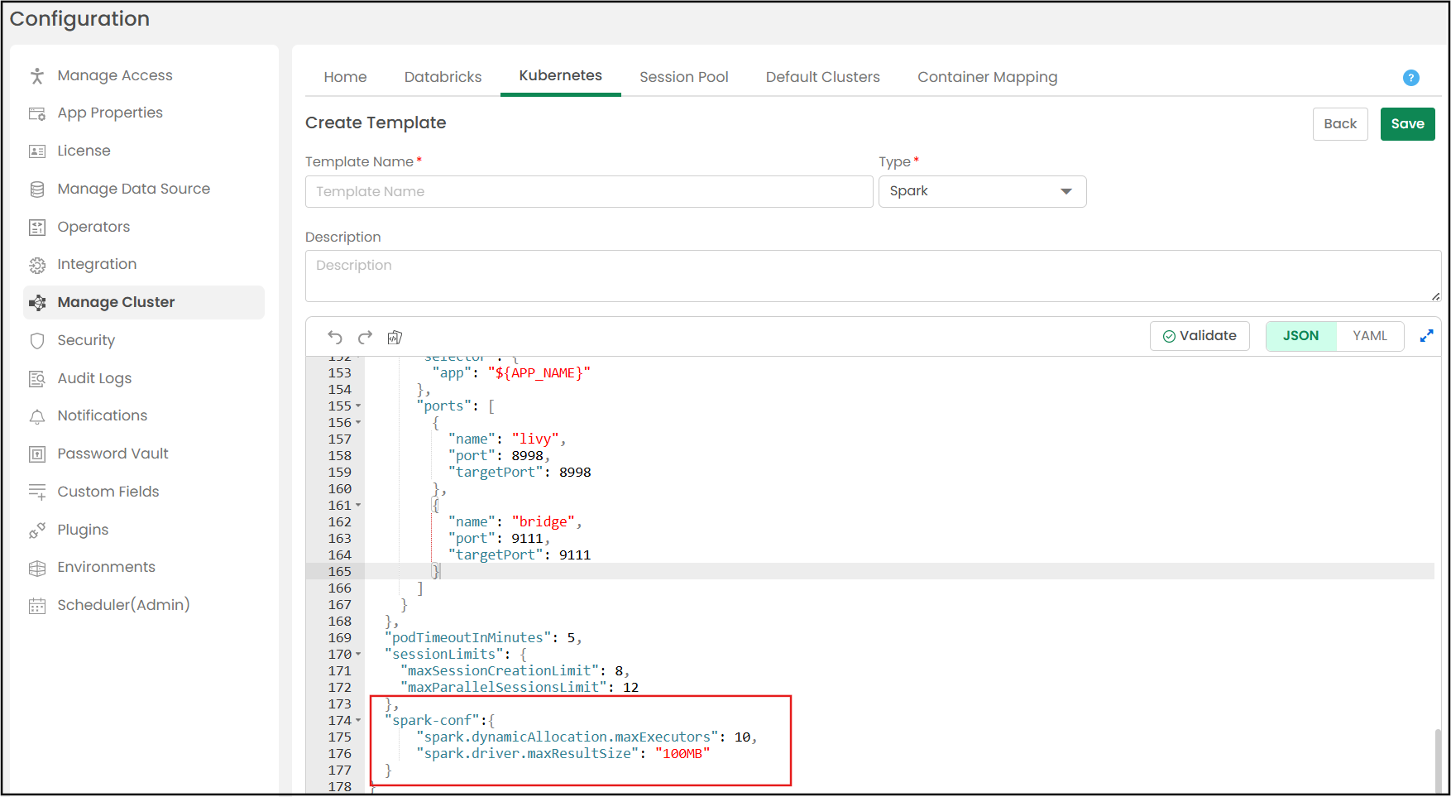Open the Session Pool tab
This screenshot has height=797, width=1451.
683,77
